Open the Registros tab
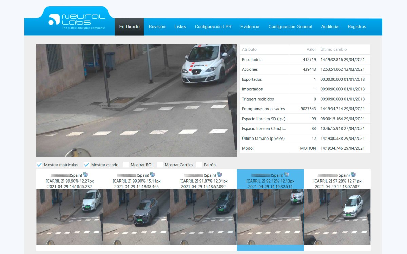This screenshot has height=254, width=407. click(x=357, y=27)
